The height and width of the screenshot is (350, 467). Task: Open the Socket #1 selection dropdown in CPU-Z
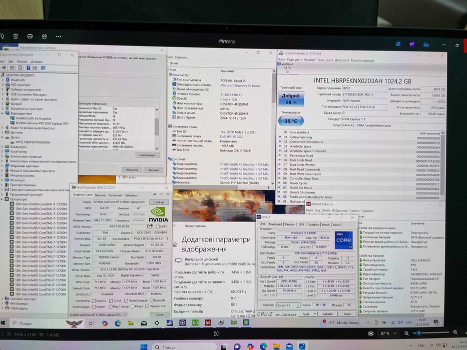click(288, 305)
